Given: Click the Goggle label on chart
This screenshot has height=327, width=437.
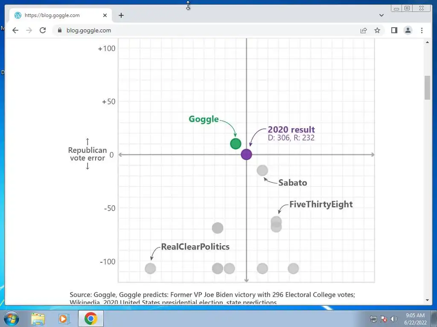Looking at the screenshot, I should click(x=204, y=119).
